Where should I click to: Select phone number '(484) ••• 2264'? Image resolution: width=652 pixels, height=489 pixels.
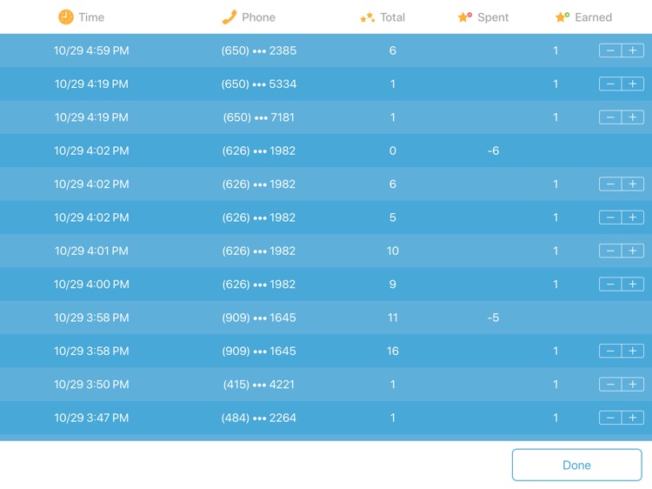pos(259,418)
